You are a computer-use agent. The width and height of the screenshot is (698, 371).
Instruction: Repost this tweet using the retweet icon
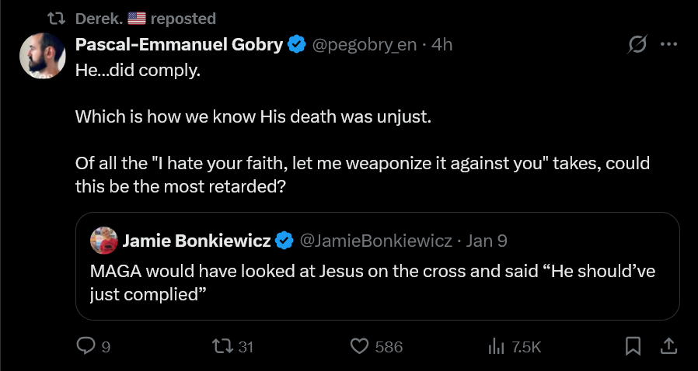(223, 347)
